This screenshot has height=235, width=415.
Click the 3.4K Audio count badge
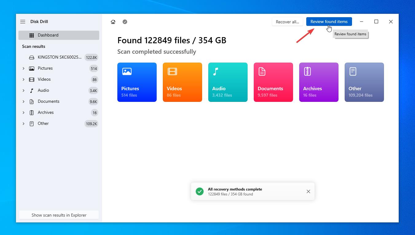click(x=93, y=91)
